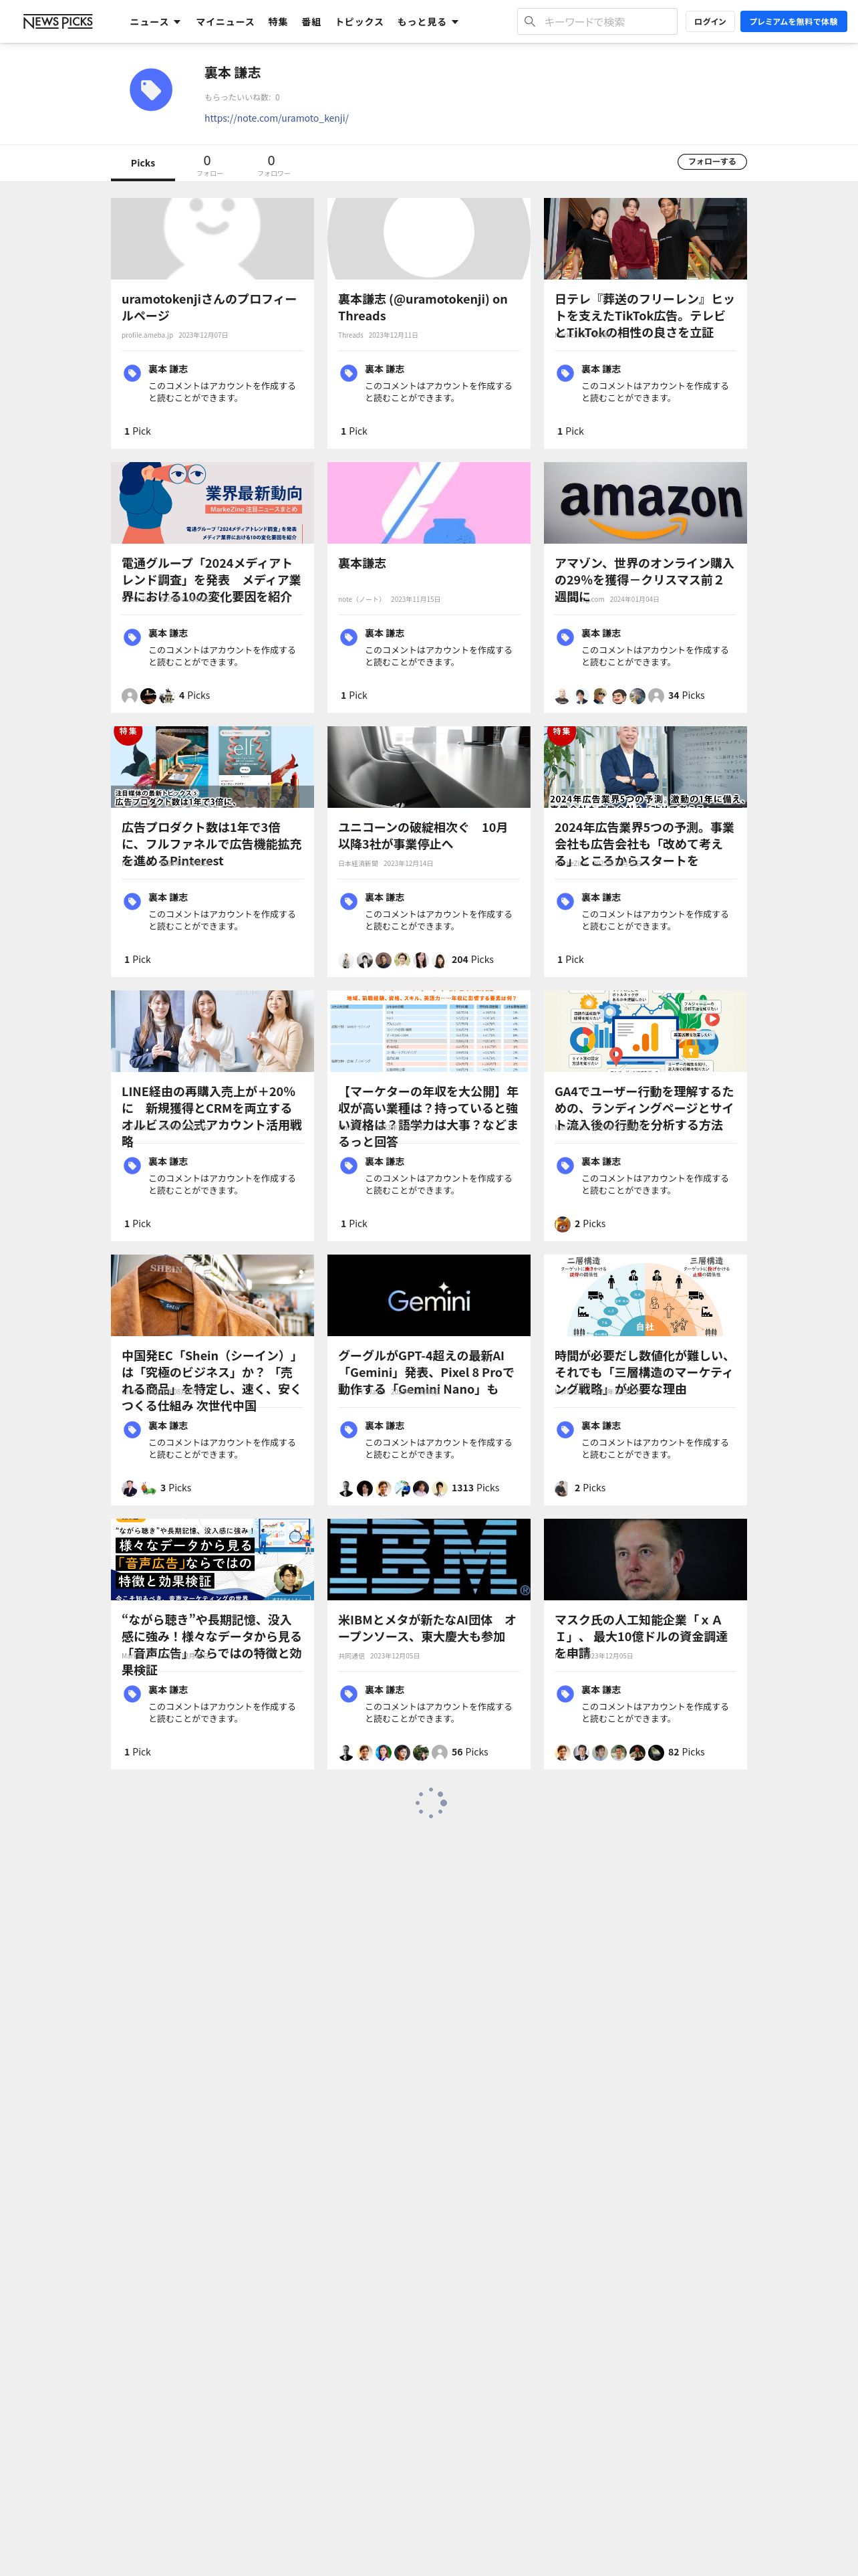Click picker avatar on GA4 card
The height and width of the screenshot is (2576, 858).
click(x=563, y=1224)
